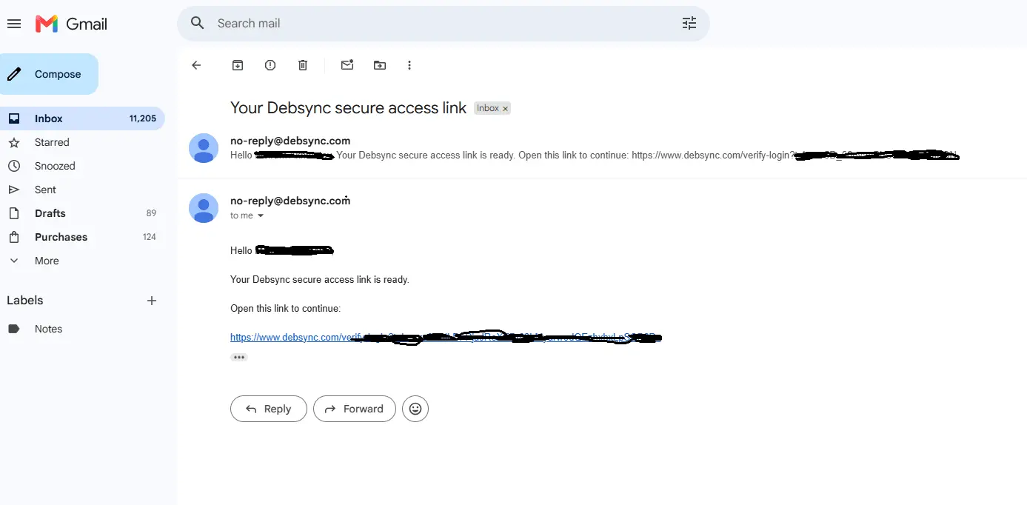This screenshot has width=1027, height=505.
Task: Open the Move to folder icon
Action: [380, 65]
